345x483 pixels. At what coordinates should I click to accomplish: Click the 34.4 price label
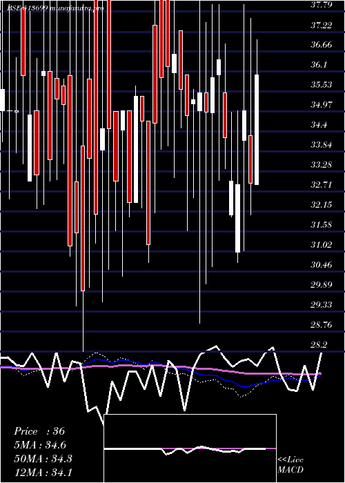click(320, 124)
